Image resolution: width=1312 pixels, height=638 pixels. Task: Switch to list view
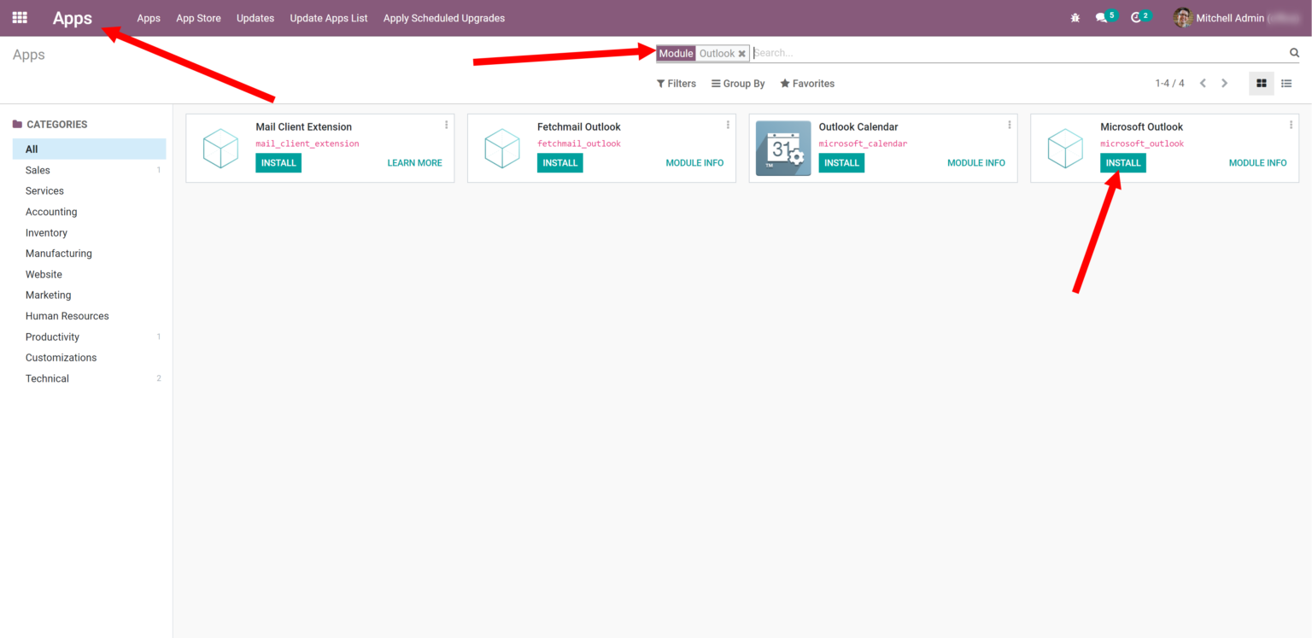[x=1286, y=83]
